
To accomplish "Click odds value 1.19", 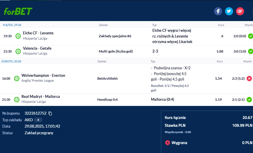I will point(218,100).
